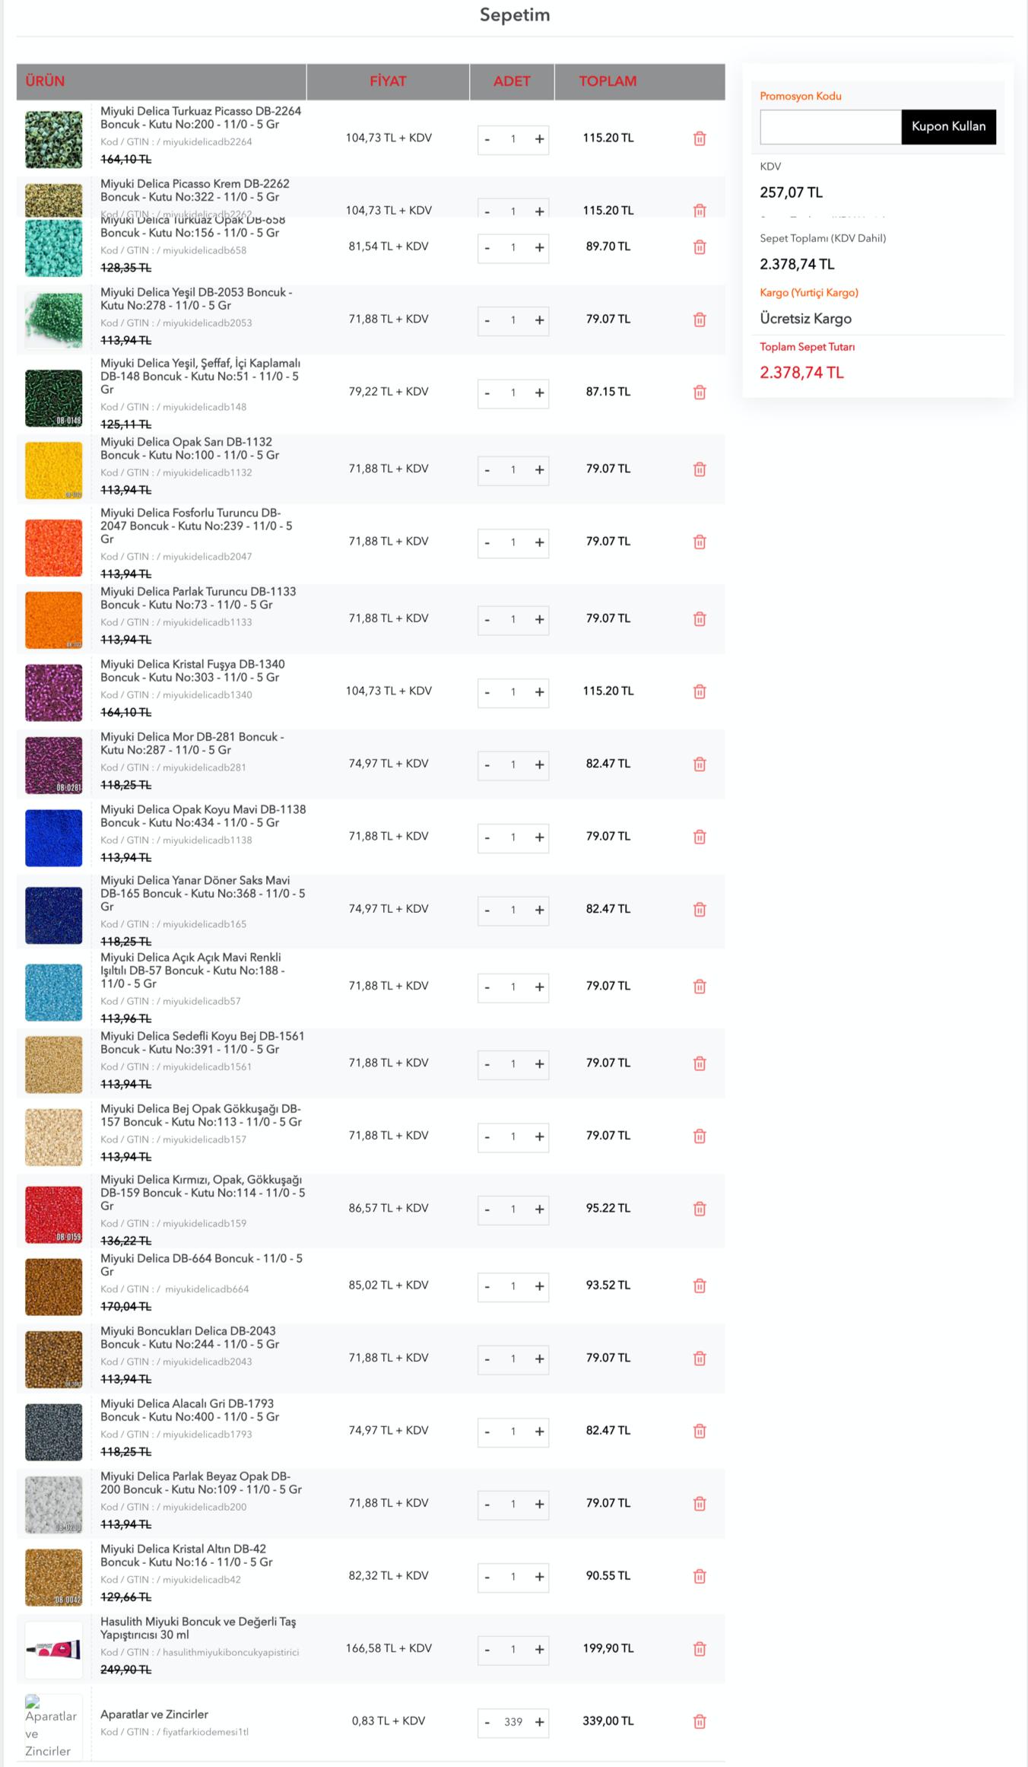Open the Parlak Beyaz Opak DB-200 thumbnail
The image size is (1028, 1767).
53,1505
